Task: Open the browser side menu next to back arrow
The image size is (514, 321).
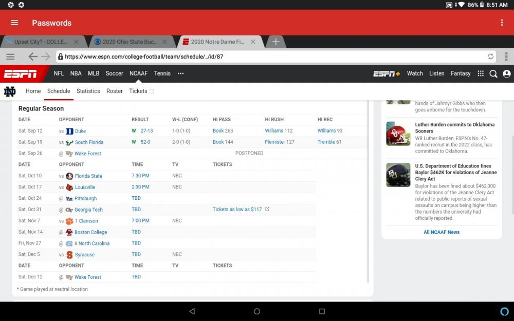Action: 10,56
